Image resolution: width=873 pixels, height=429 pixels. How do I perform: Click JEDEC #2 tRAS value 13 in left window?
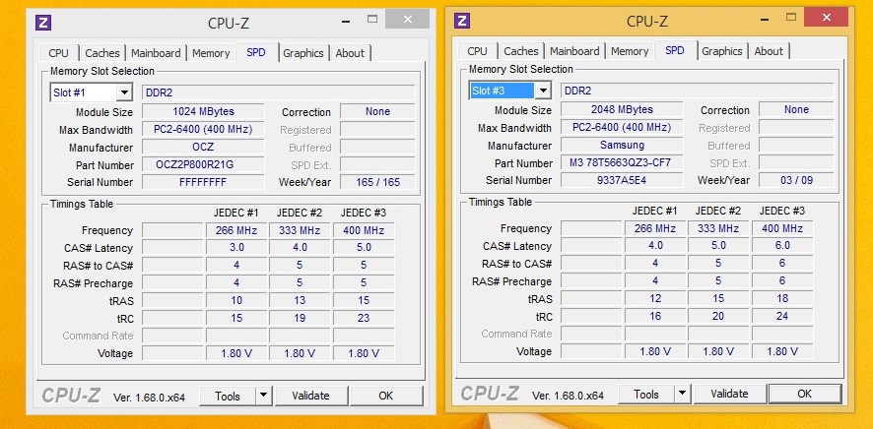(x=300, y=300)
